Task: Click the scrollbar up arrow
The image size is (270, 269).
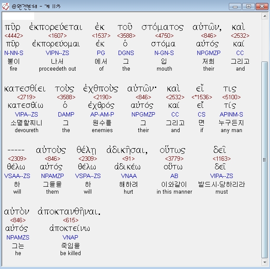Action: (264, 16)
